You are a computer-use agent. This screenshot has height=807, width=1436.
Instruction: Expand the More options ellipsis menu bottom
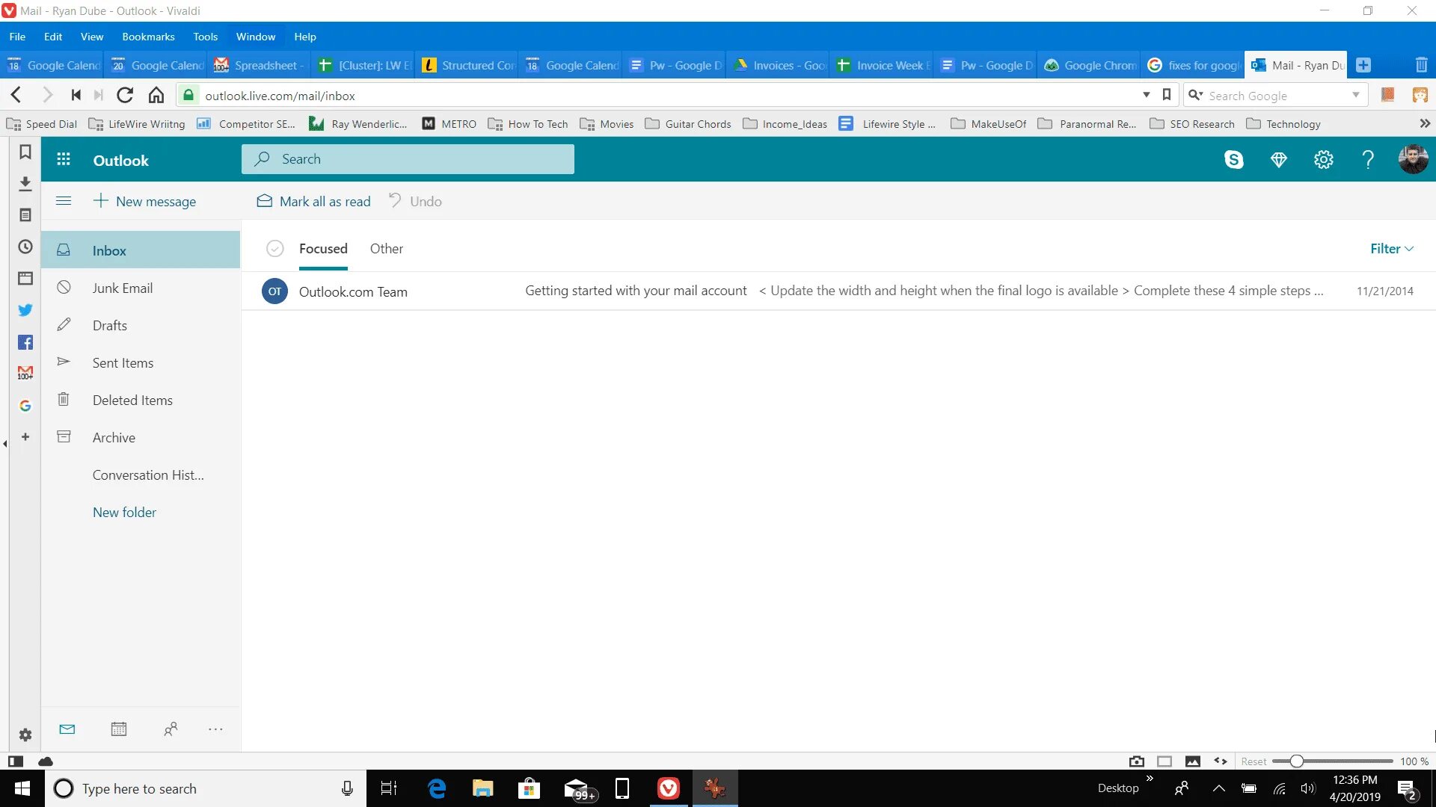coord(216,729)
